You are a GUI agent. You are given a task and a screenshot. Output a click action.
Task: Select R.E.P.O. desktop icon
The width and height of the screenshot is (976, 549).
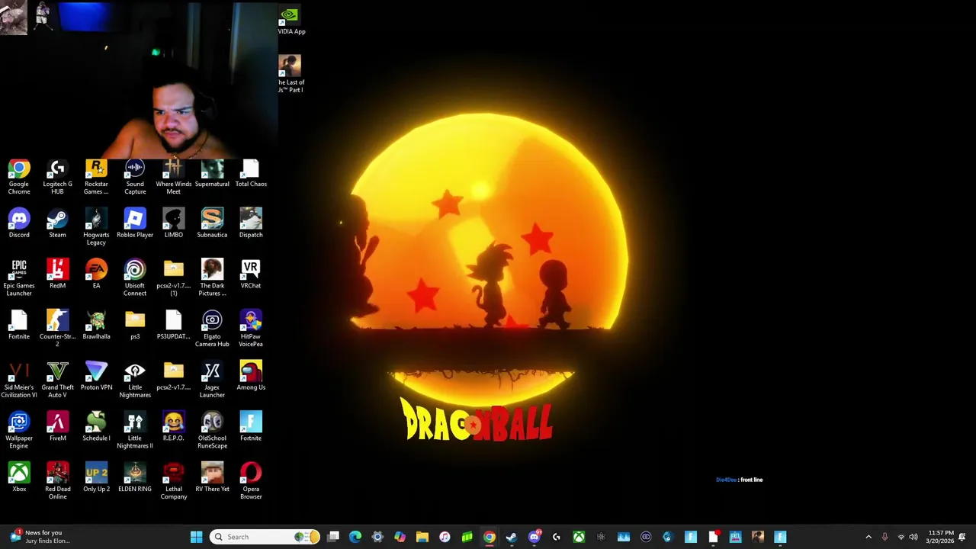(173, 427)
